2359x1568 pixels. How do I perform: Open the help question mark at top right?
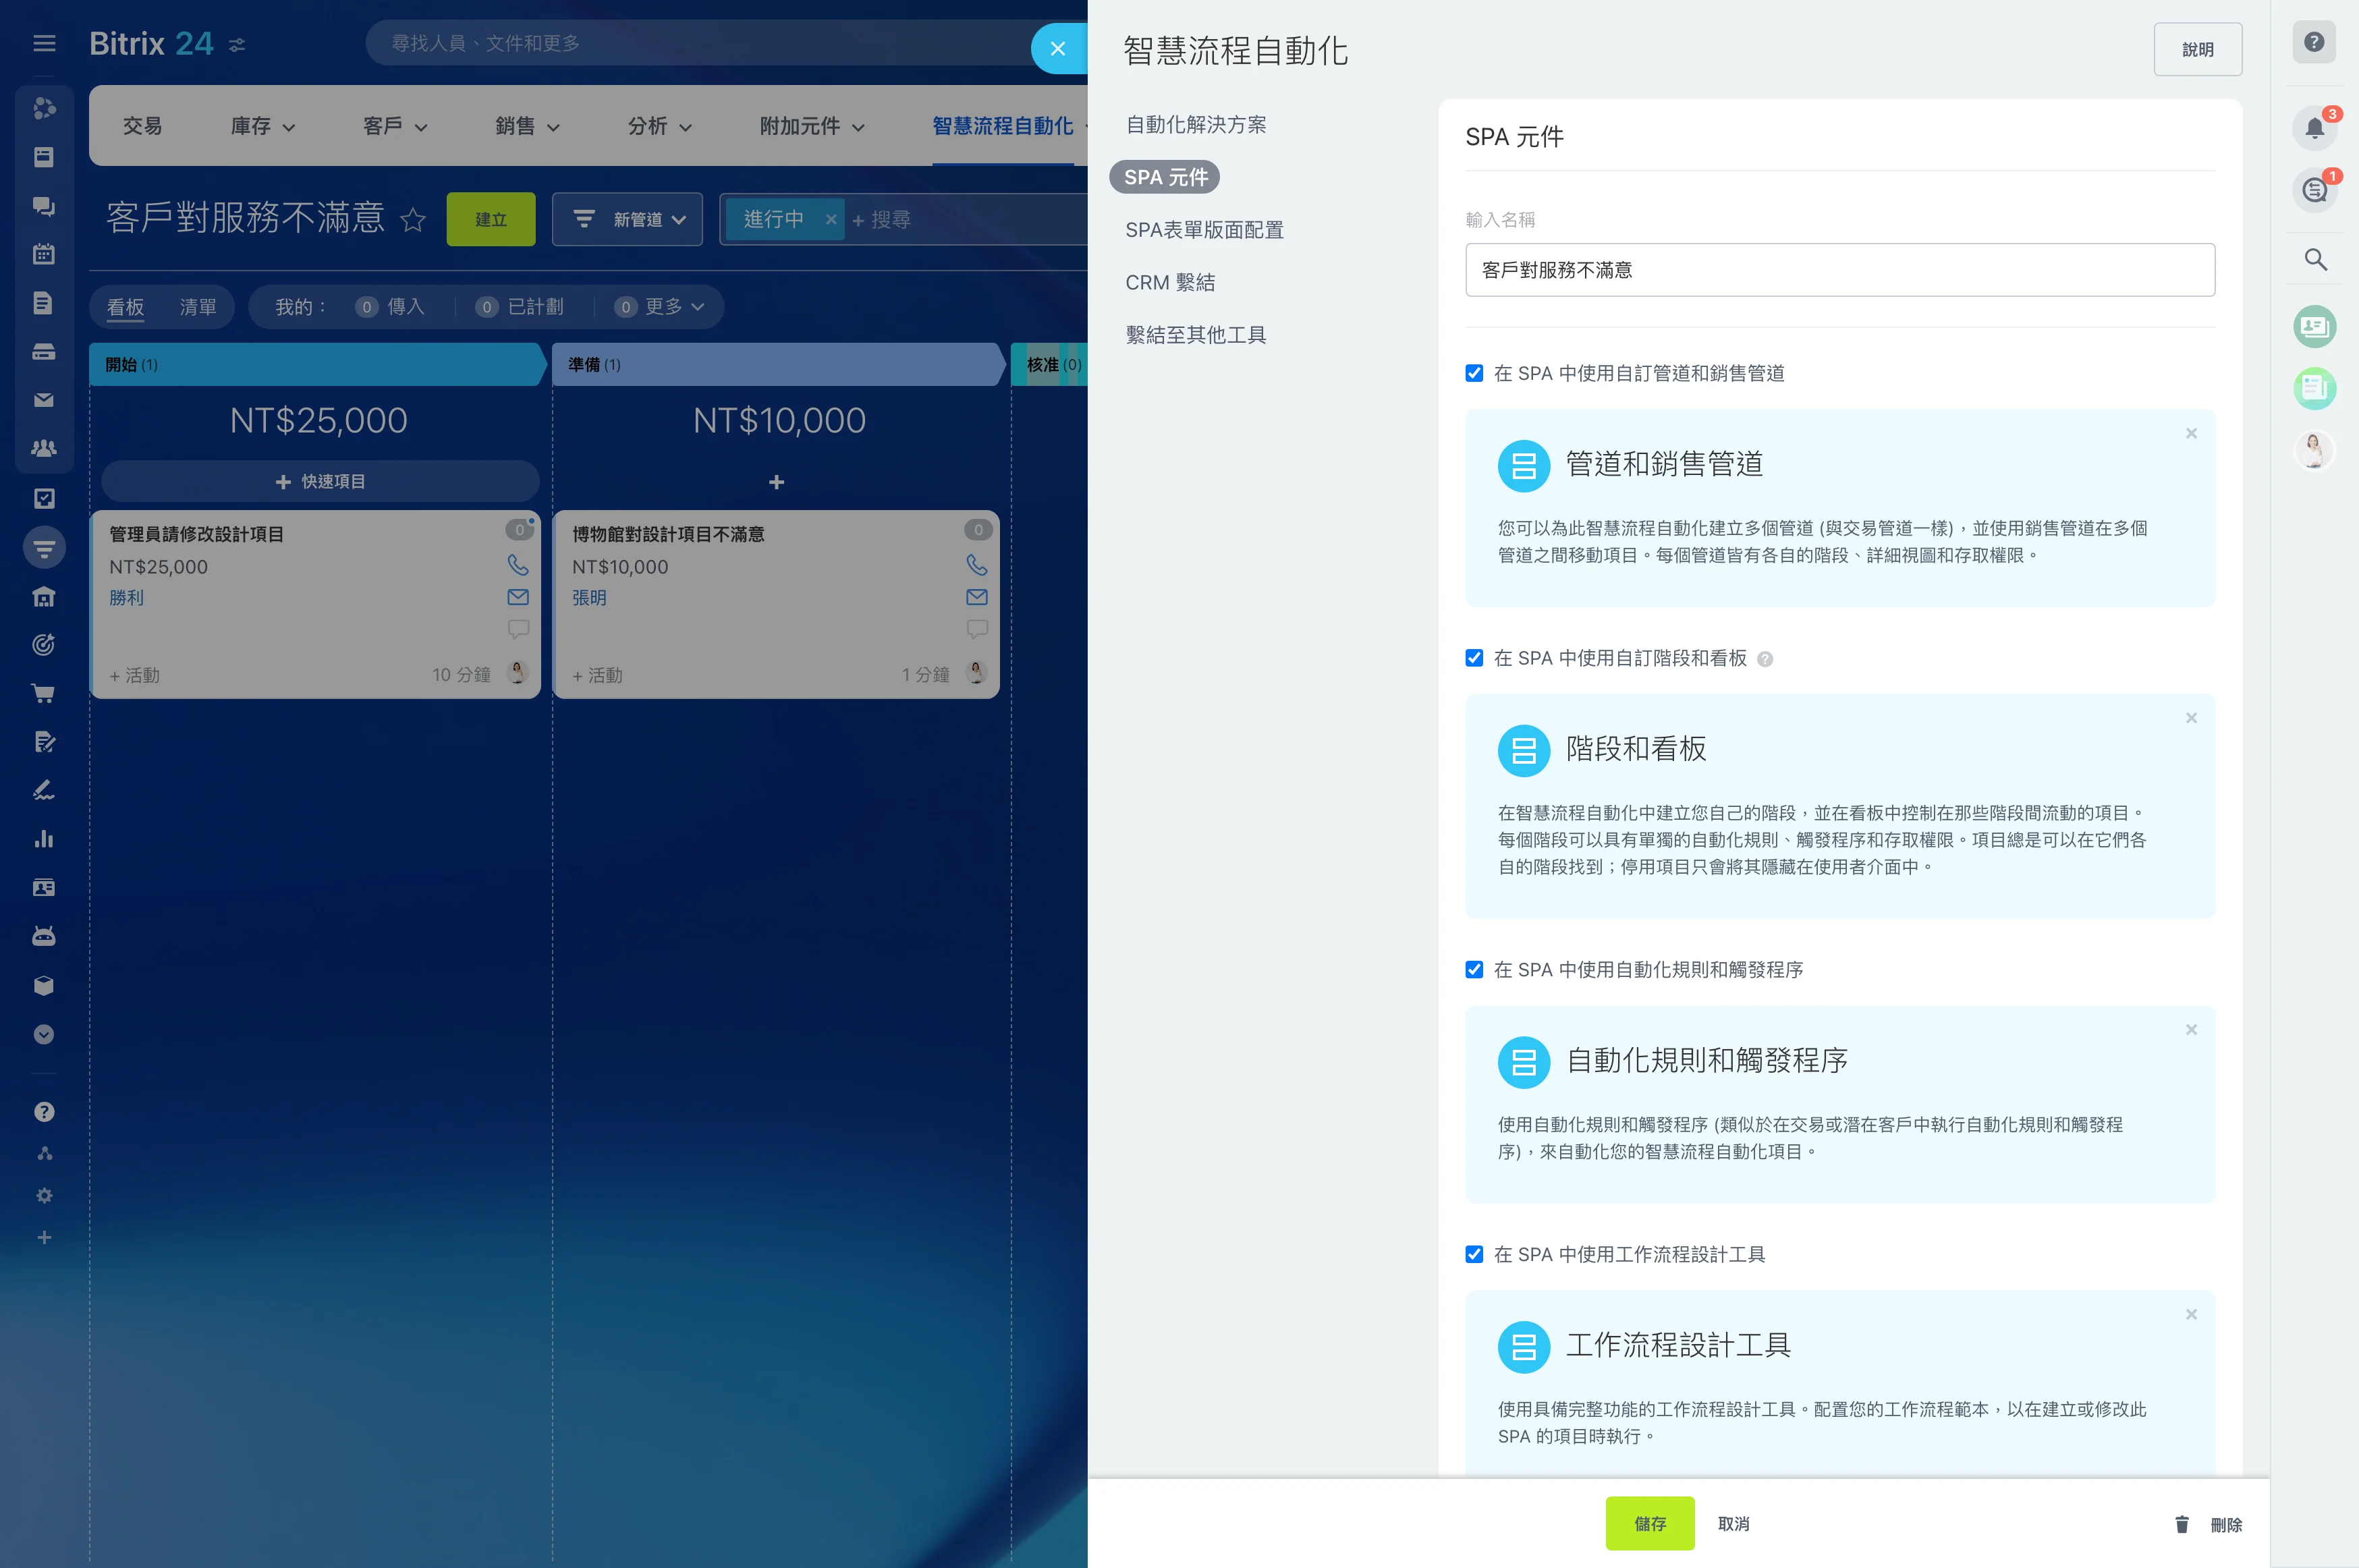pos(2314,42)
